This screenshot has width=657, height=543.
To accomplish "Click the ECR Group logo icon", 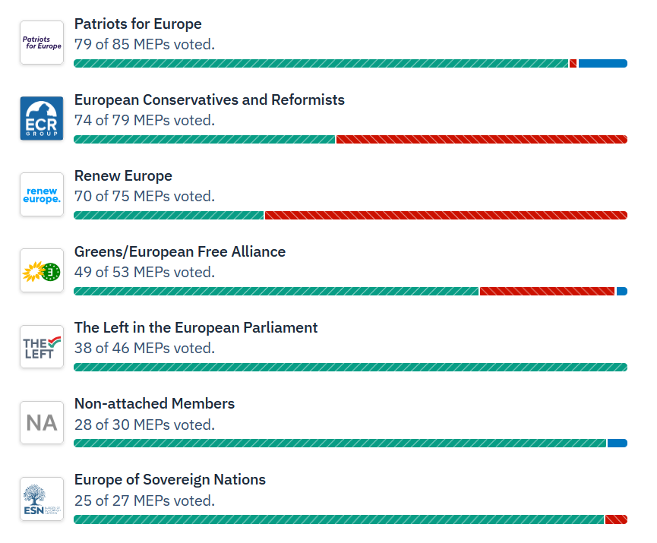I will [42, 118].
